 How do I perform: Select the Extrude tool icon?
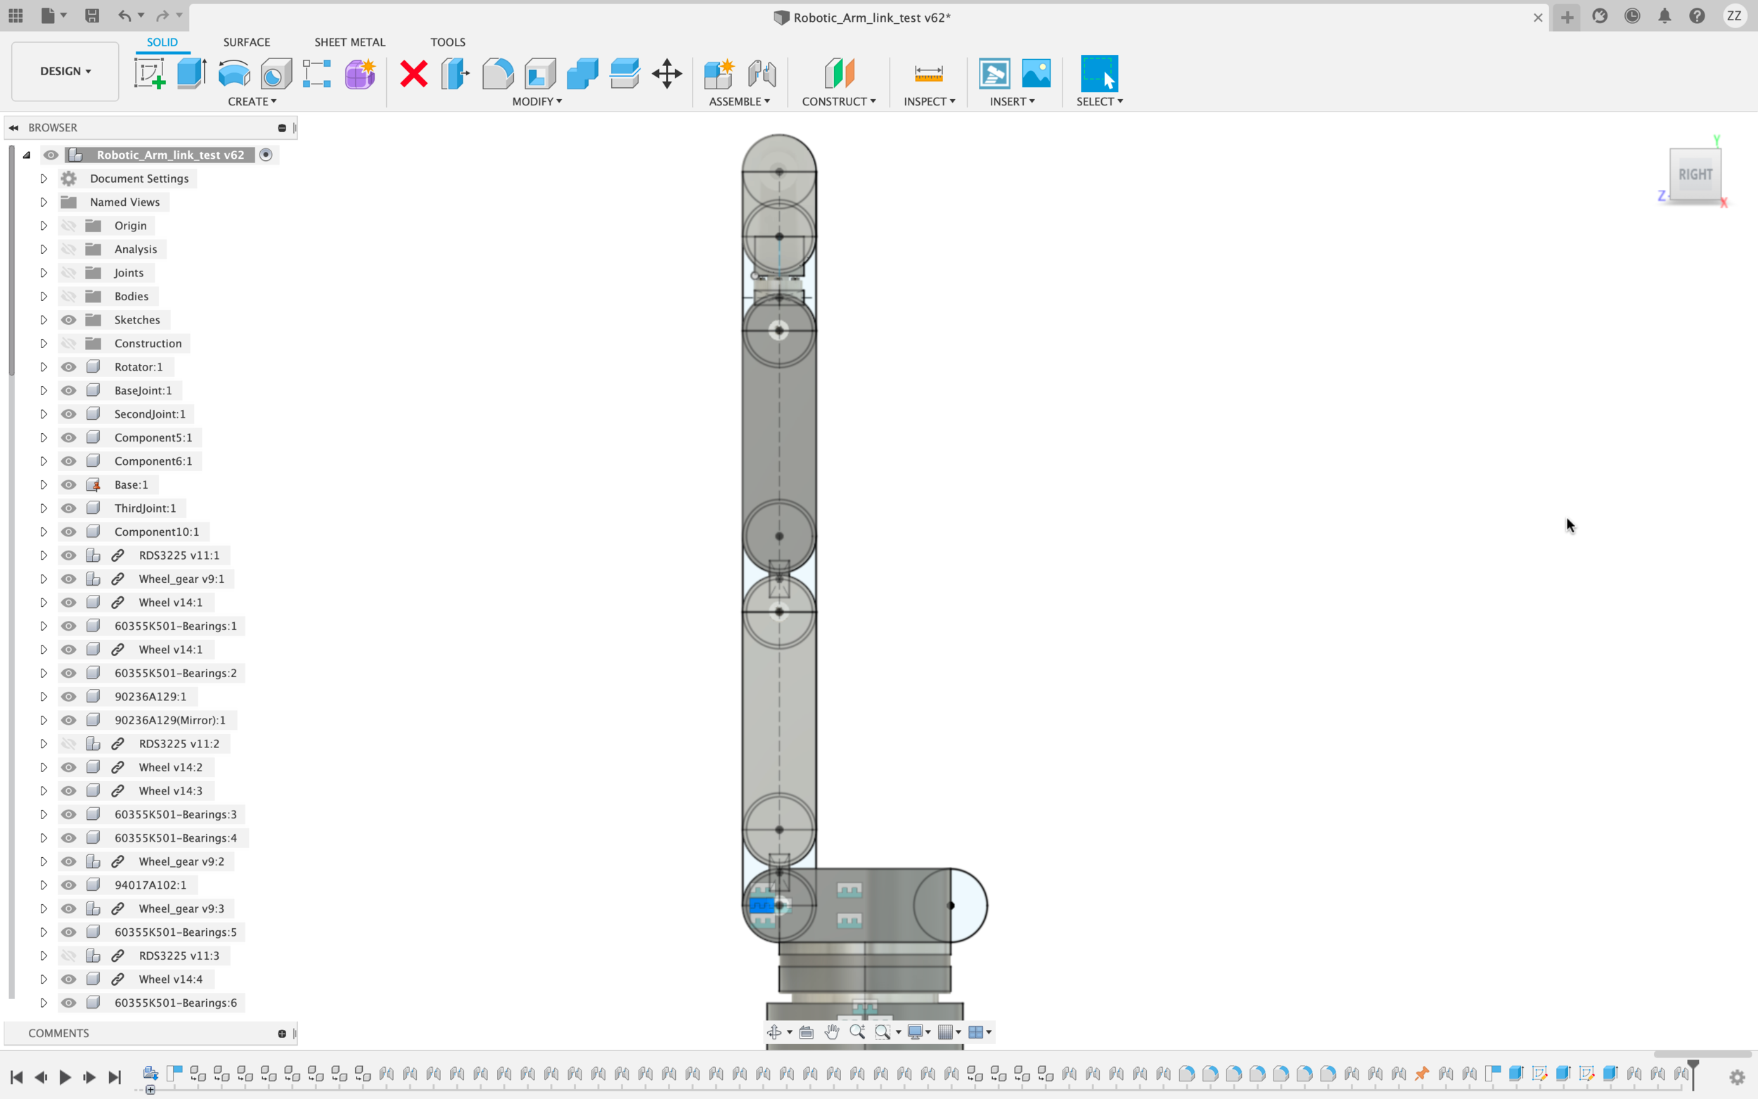192,73
